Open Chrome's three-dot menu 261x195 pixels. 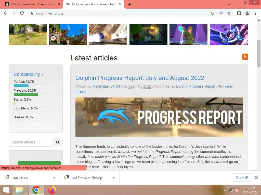[255, 13]
